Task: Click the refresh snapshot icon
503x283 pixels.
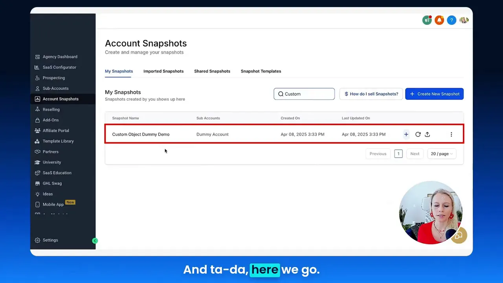Action: click(418, 134)
